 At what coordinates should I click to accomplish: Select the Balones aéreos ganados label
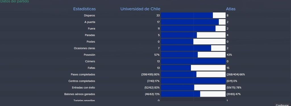pyautogui.click(x=80, y=94)
